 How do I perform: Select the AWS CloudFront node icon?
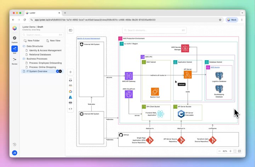point(129,94)
